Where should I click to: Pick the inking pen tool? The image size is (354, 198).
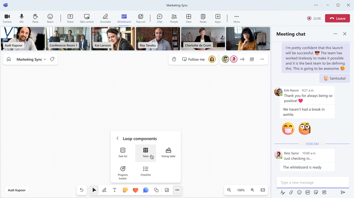(104, 190)
